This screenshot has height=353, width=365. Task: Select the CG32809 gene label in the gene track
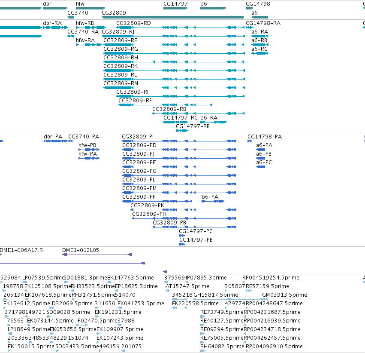pos(114,12)
